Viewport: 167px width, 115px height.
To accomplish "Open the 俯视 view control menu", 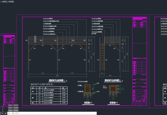I will (x=4, y=2).
